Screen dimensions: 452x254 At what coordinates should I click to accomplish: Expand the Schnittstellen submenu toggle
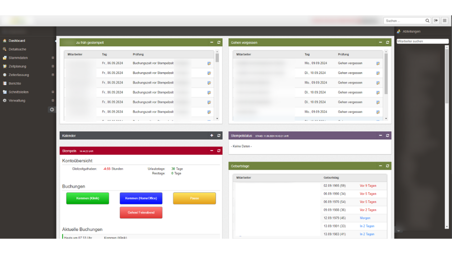click(53, 92)
